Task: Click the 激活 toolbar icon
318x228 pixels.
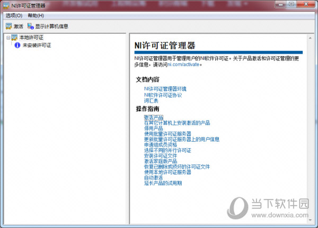Action: point(8,26)
